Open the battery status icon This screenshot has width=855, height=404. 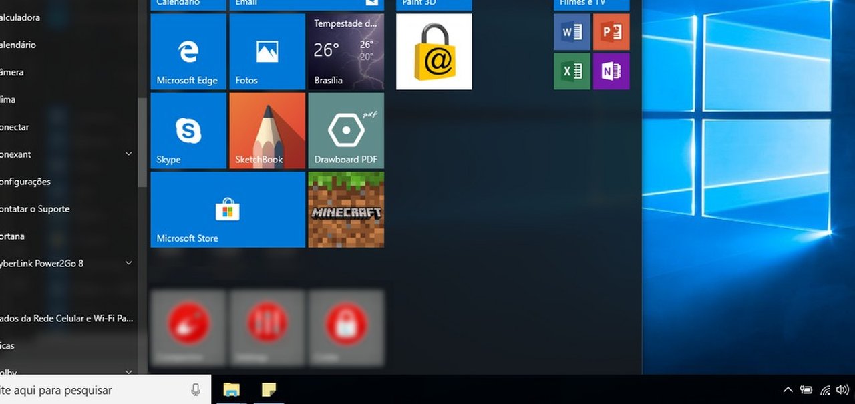click(806, 390)
